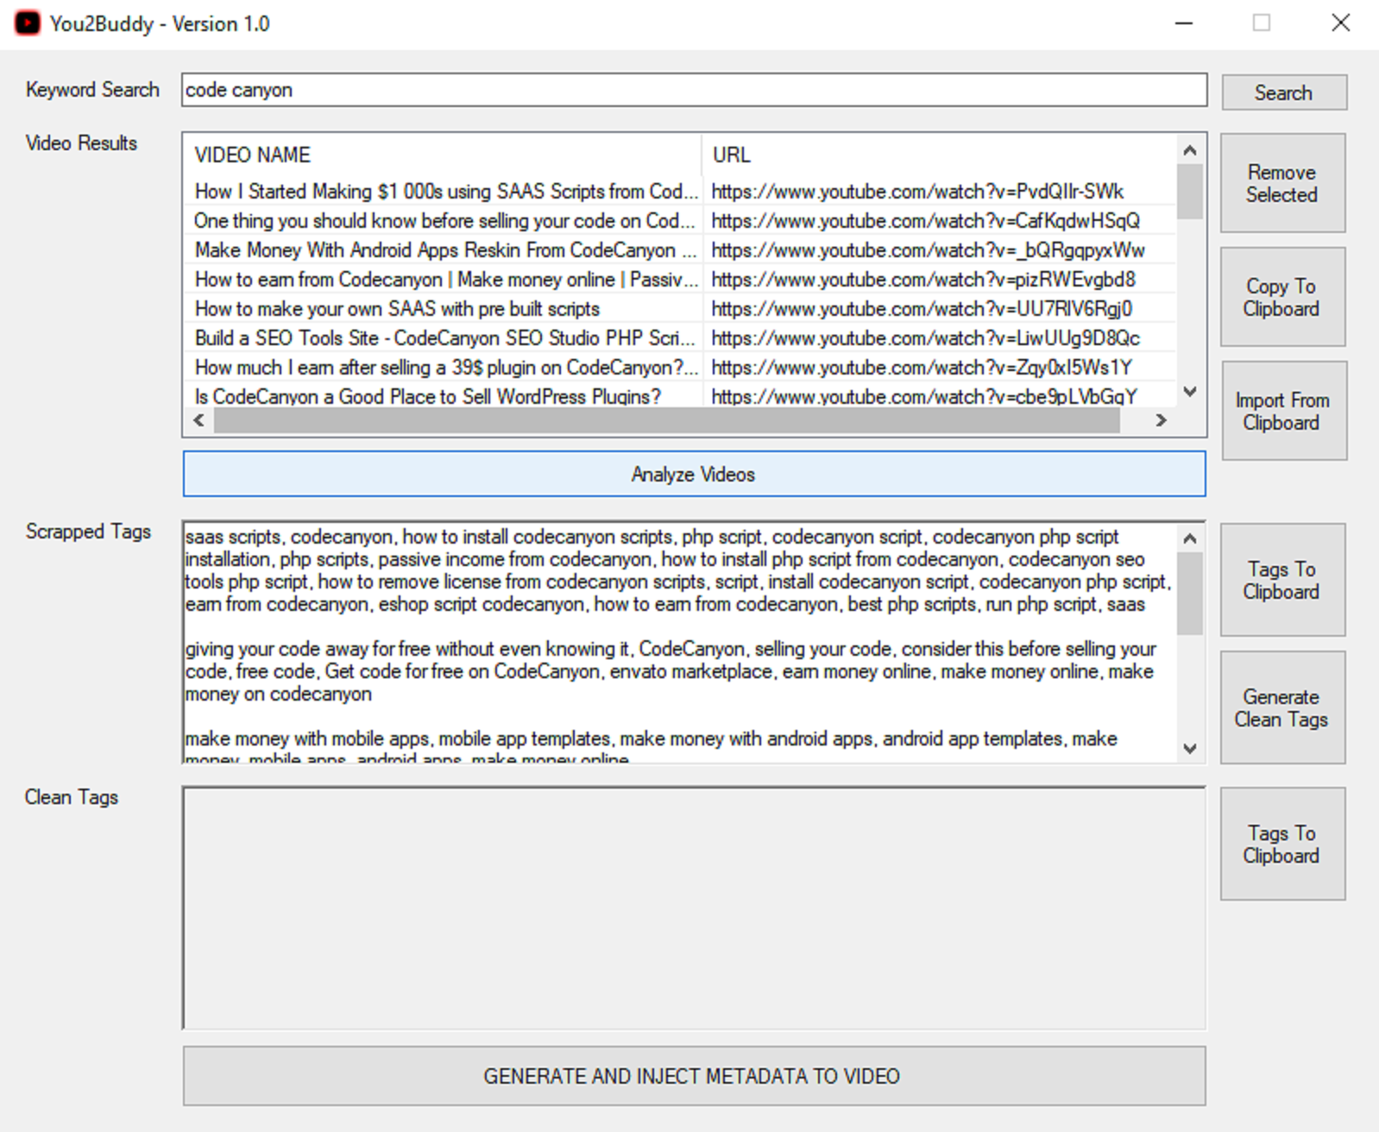This screenshot has height=1132, width=1379.
Task: Click URL ending in cbe9pLVbGqY
Action: (924, 397)
